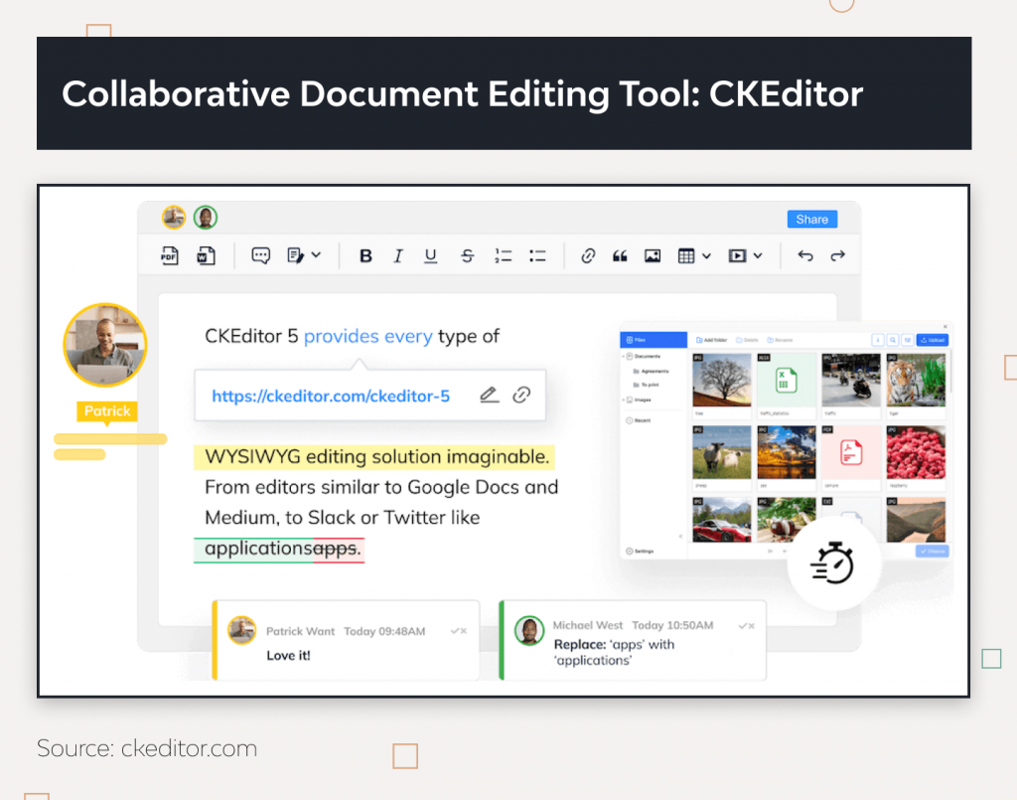Open search in the file manager

click(893, 340)
